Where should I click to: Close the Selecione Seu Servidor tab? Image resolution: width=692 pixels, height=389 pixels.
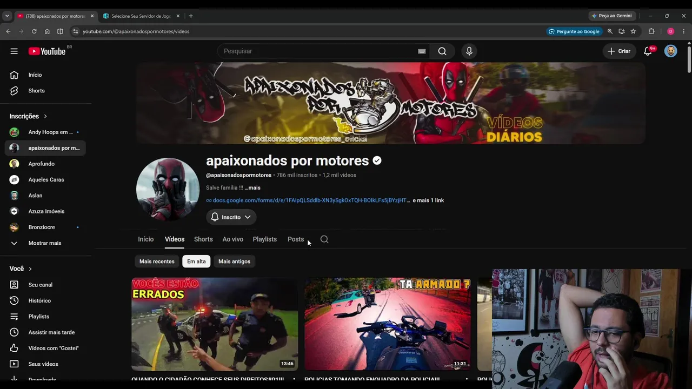point(178,16)
